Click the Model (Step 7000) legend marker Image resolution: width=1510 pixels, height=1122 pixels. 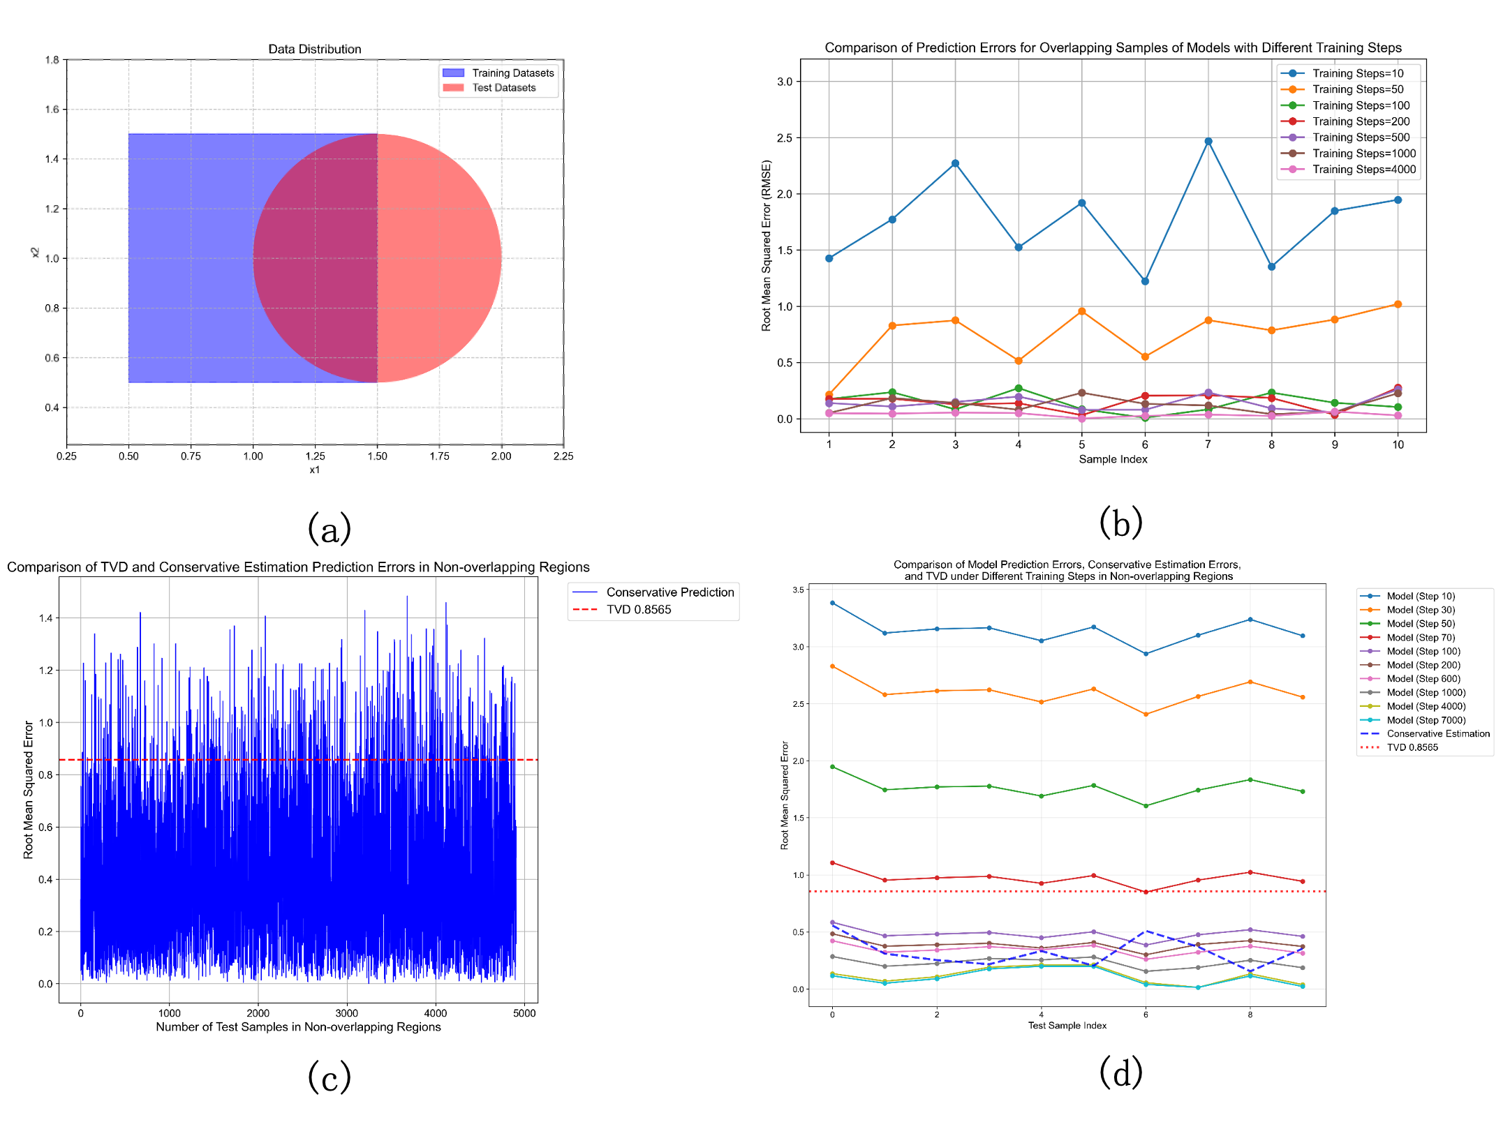[x=1370, y=720]
